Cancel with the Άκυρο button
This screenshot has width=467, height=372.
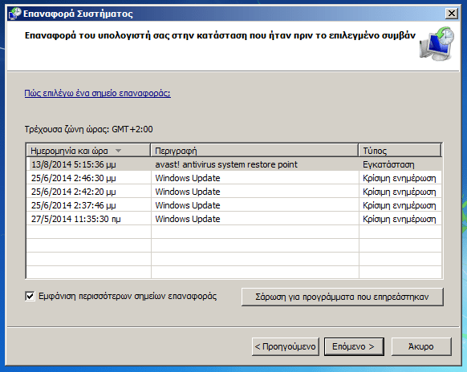421,346
